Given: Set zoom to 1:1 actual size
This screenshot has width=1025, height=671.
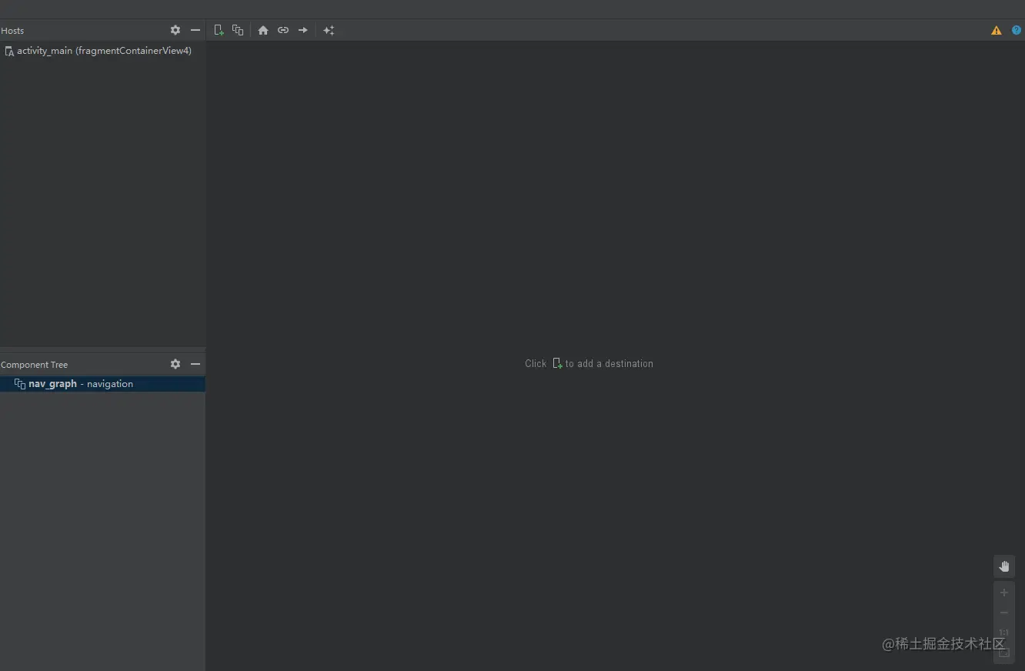Looking at the screenshot, I should click(x=1003, y=633).
